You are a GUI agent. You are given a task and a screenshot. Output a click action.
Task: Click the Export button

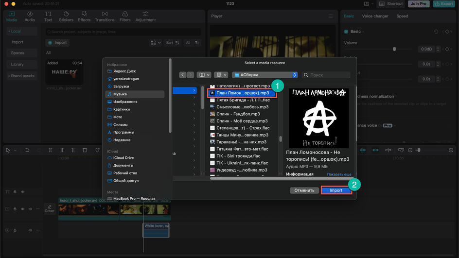pos(444,4)
